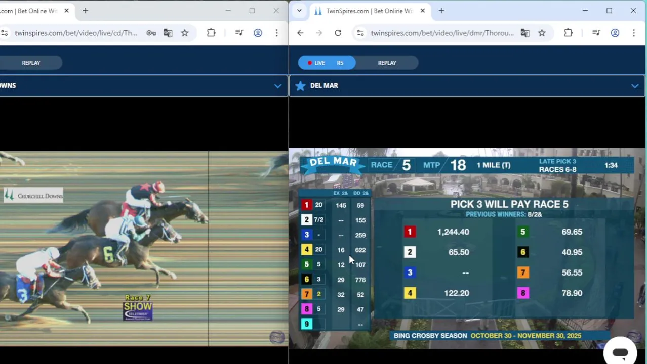Click the left window address bar URL

tap(76, 33)
